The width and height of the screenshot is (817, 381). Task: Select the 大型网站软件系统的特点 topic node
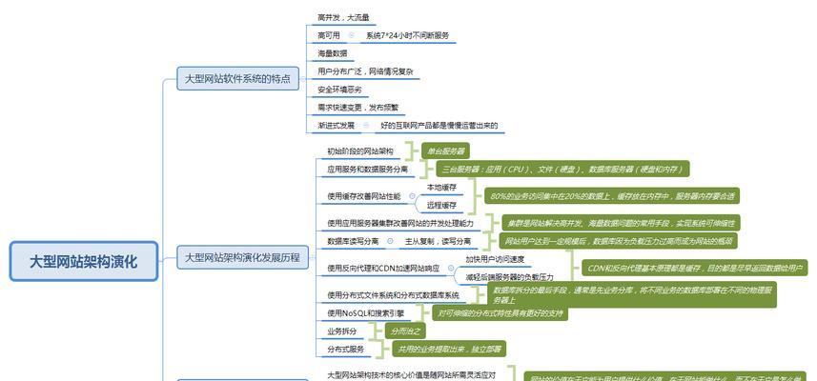[237, 79]
